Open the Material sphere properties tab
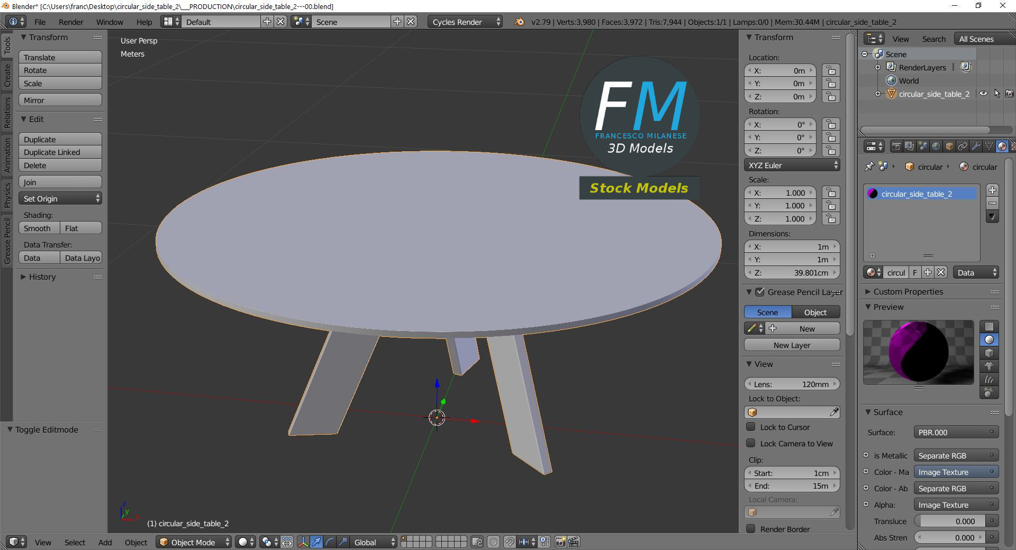The height and width of the screenshot is (550, 1016). (1002, 146)
